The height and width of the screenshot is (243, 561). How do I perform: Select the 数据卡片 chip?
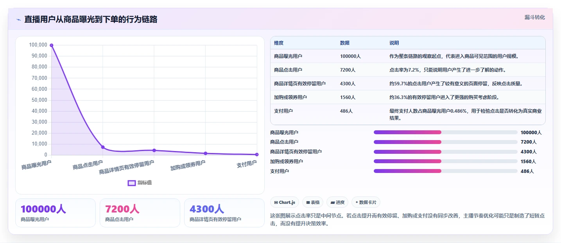[x=366, y=202]
